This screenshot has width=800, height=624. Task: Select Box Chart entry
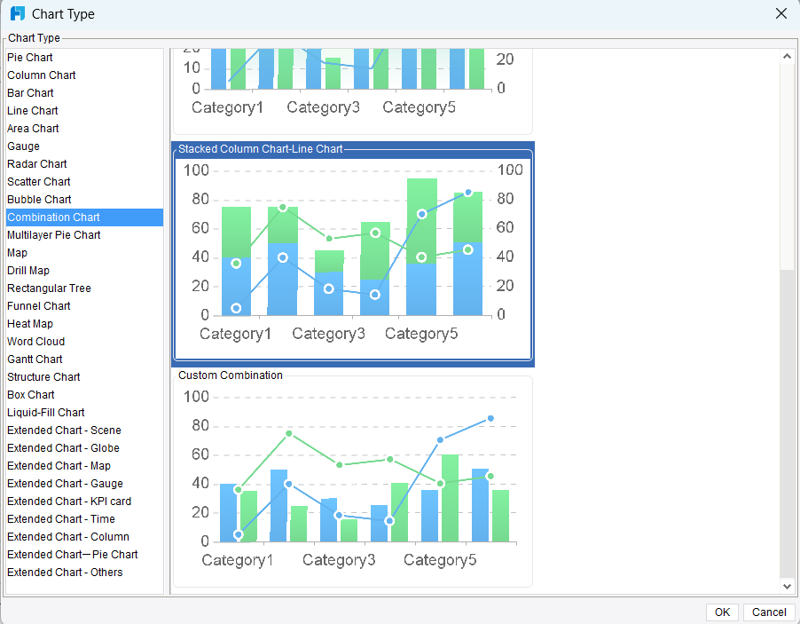coord(84,395)
